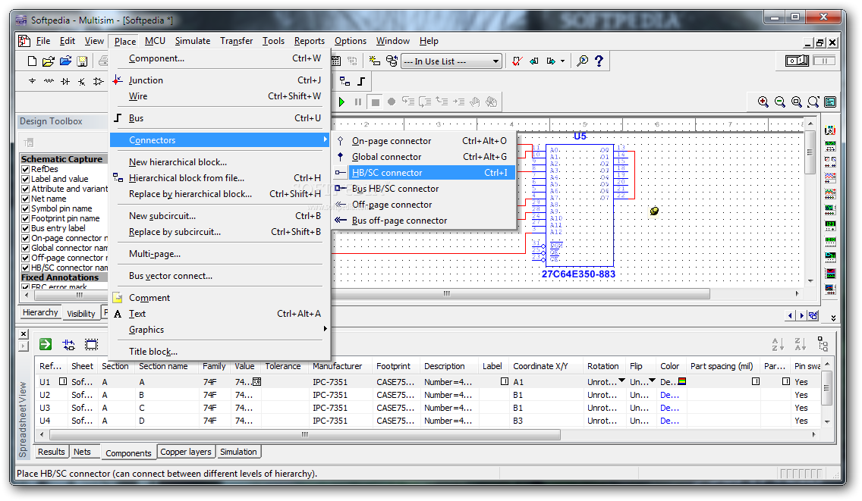
Task: Select the transistor component icon
Action: pos(82,81)
